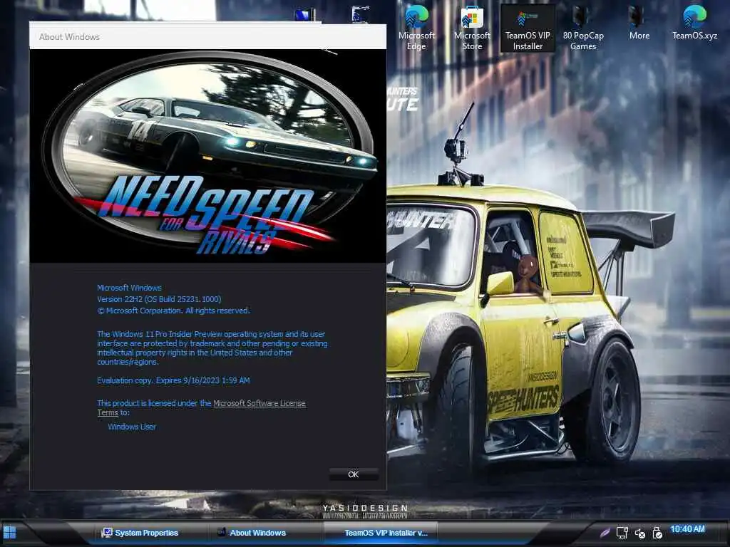Click the About Windows title bar text
Viewport: 730px width, 547px height.
pyautogui.click(x=69, y=37)
